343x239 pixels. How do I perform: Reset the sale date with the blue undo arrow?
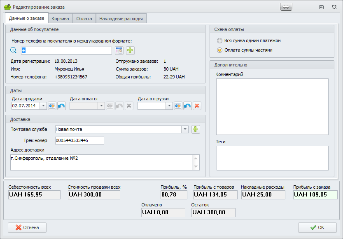(61, 106)
